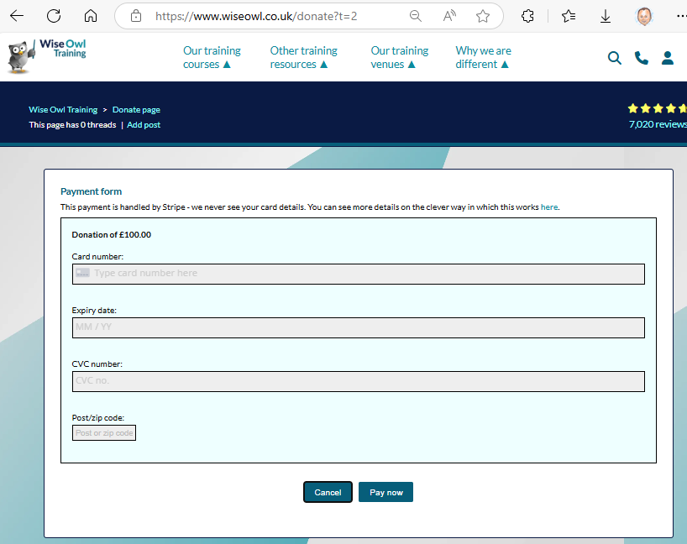This screenshot has height=544, width=687.
Task: Expand the Our training courses menu
Action: coord(212,57)
